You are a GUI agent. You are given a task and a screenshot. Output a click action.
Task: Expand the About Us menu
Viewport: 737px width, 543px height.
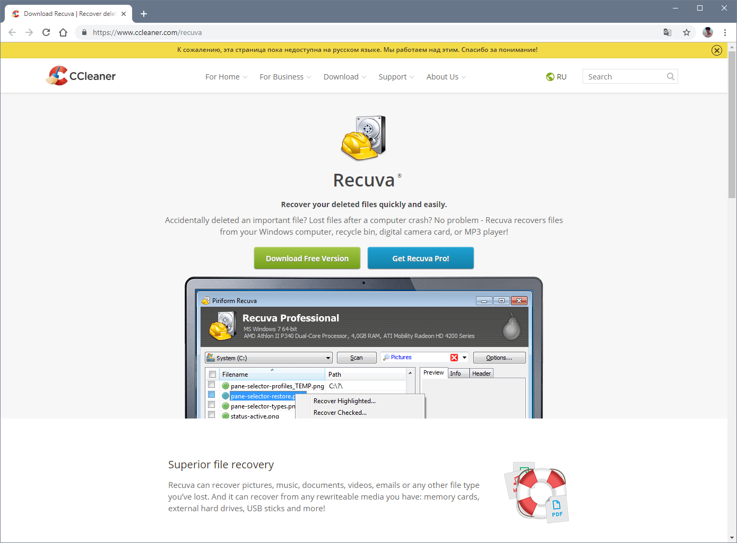446,77
